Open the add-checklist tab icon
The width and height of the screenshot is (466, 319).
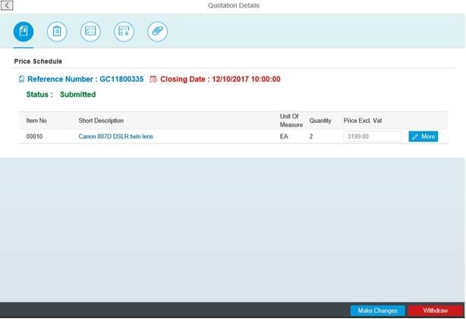click(x=124, y=31)
